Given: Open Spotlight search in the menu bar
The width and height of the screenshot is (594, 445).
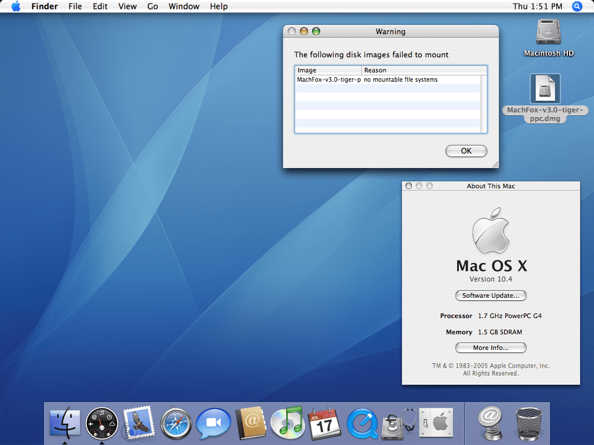Looking at the screenshot, I should pos(577,6).
